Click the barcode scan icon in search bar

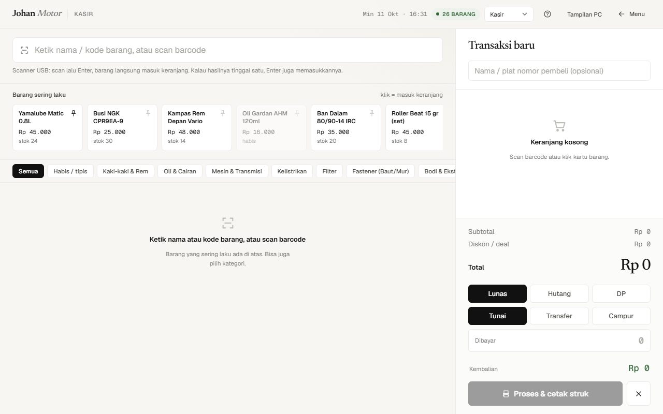pyautogui.click(x=24, y=50)
